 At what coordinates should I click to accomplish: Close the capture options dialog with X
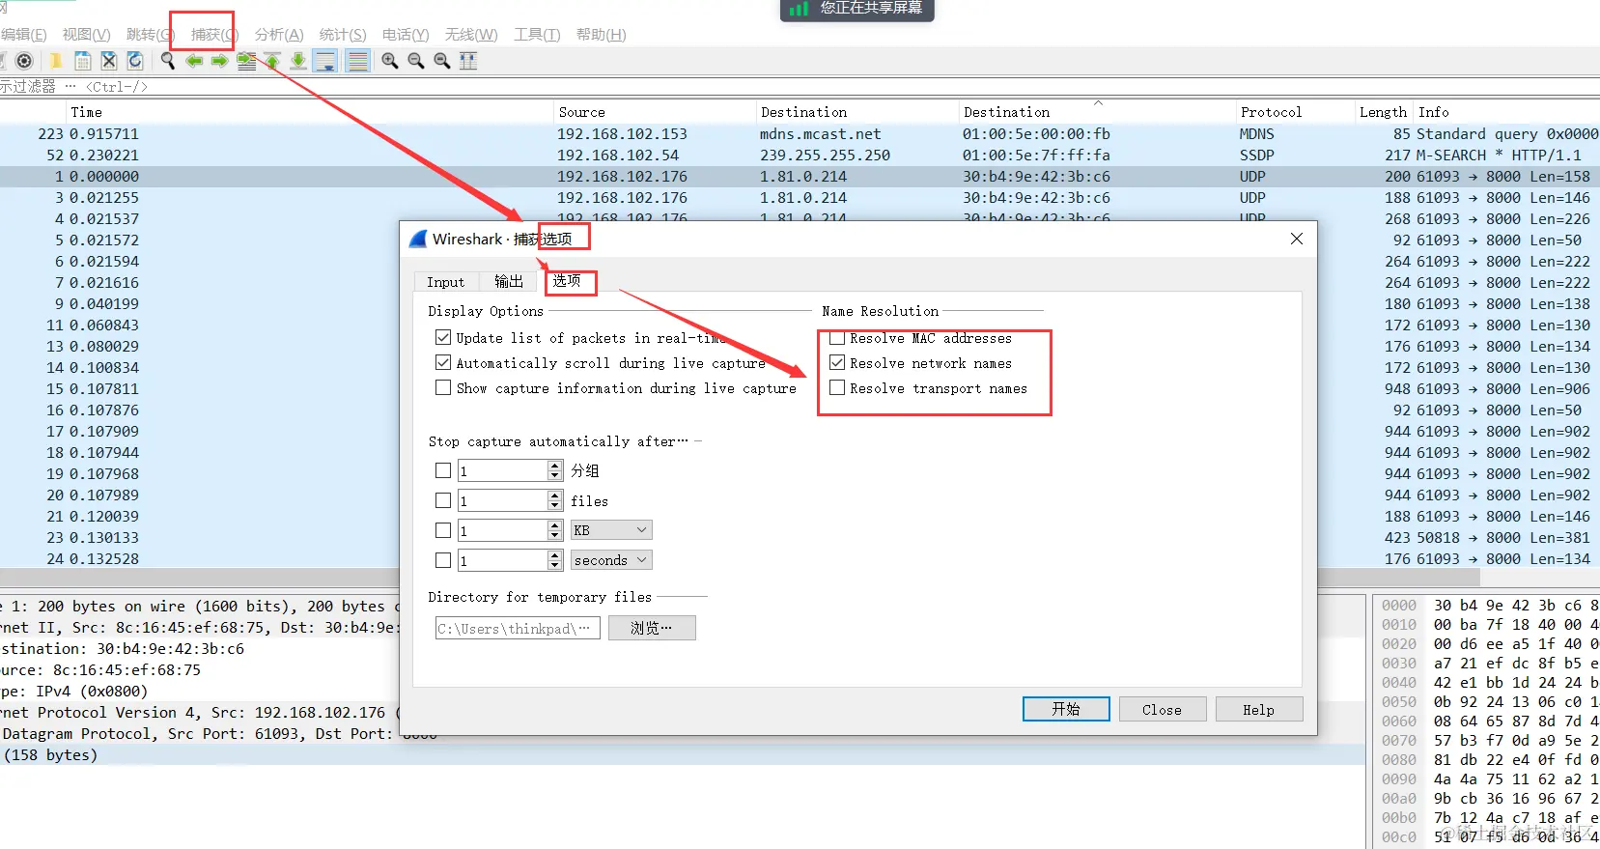pyautogui.click(x=1297, y=239)
